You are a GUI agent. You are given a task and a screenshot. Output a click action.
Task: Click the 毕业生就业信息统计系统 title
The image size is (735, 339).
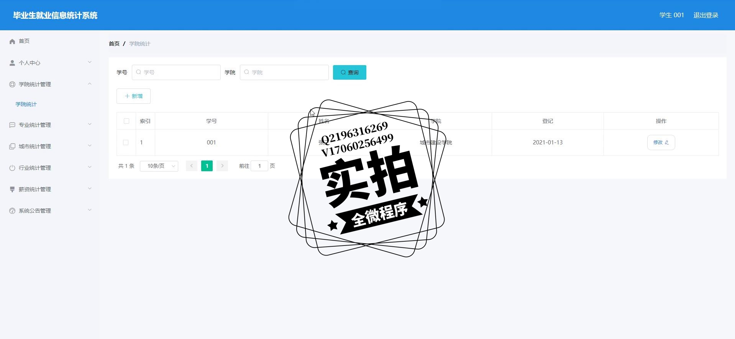(x=55, y=15)
